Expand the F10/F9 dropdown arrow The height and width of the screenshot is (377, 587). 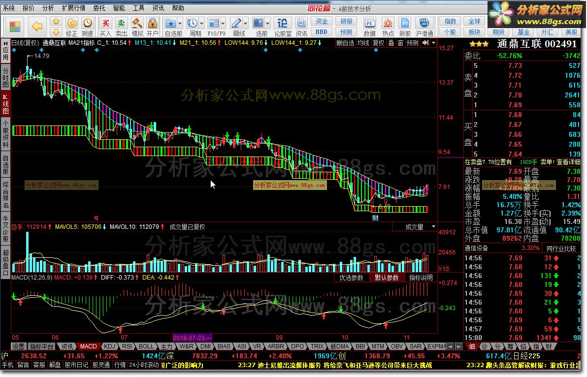223,24
